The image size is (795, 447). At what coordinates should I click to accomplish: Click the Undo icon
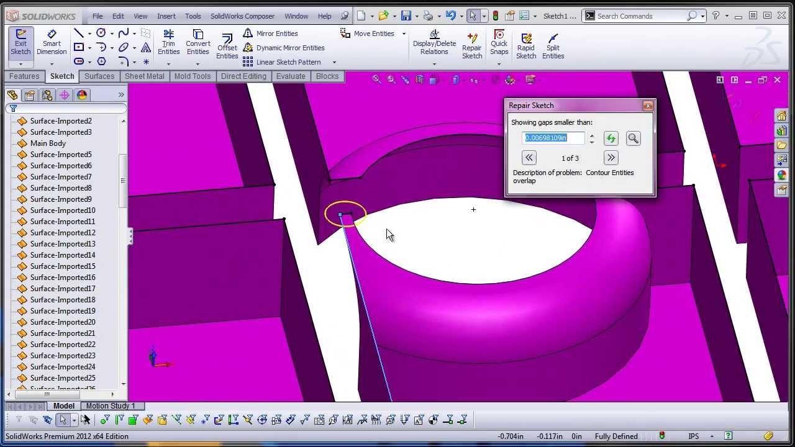pos(451,16)
